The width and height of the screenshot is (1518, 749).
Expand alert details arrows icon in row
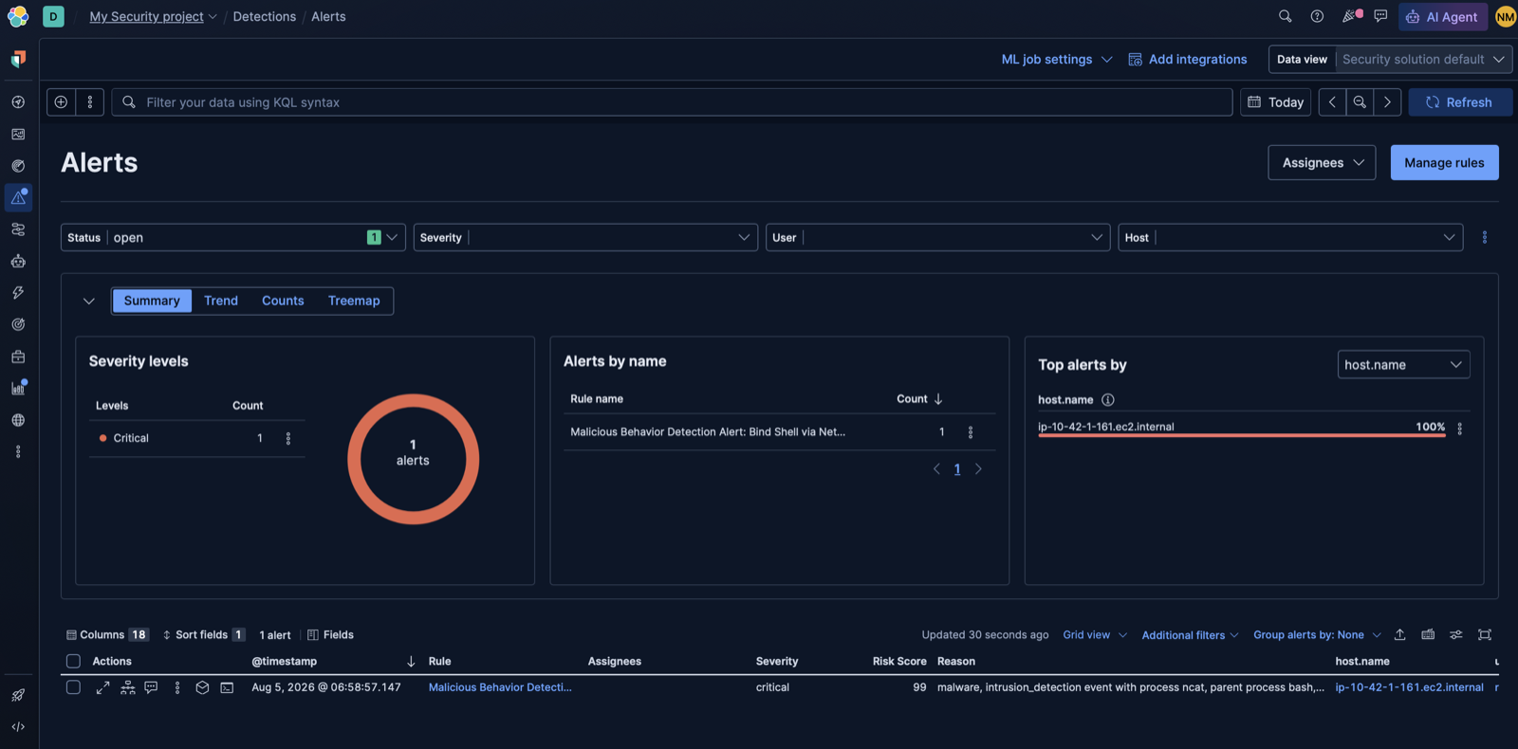(x=102, y=687)
